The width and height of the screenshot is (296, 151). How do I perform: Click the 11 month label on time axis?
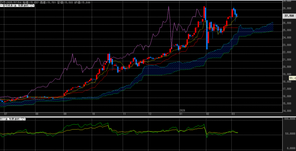click(123, 114)
